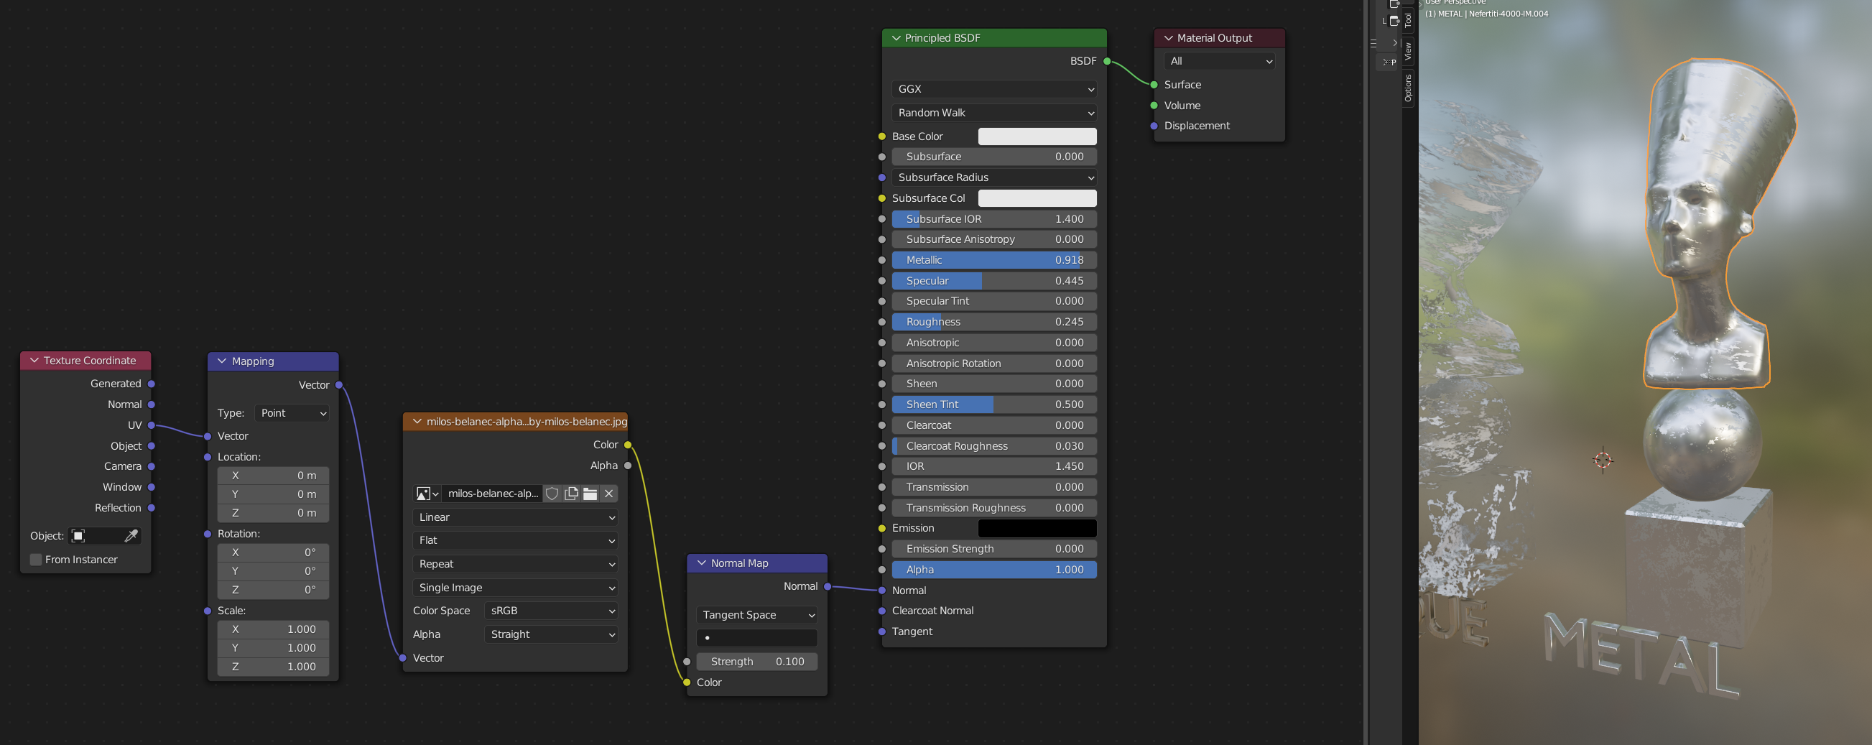This screenshot has height=745, width=1872.
Task: Click the Subsurface Col swatch
Action: pyautogui.click(x=1037, y=198)
